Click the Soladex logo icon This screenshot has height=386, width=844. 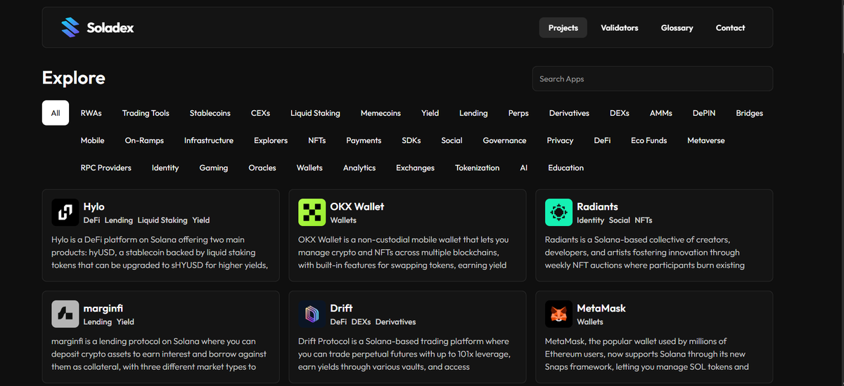pos(70,28)
